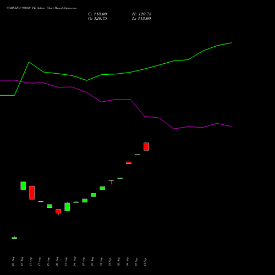275x275 pixels.
Task: Click the high value "H: 120.75"
Action: click(x=142, y=14)
